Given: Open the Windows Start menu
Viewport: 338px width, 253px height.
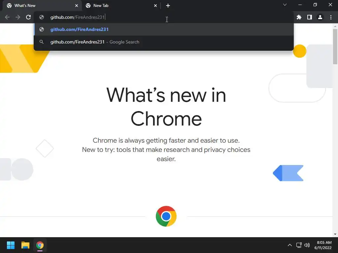Looking at the screenshot, I should (x=11, y=245).
